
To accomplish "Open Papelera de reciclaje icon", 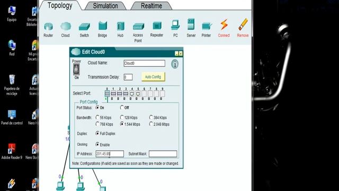I will [x=12, y=85].
